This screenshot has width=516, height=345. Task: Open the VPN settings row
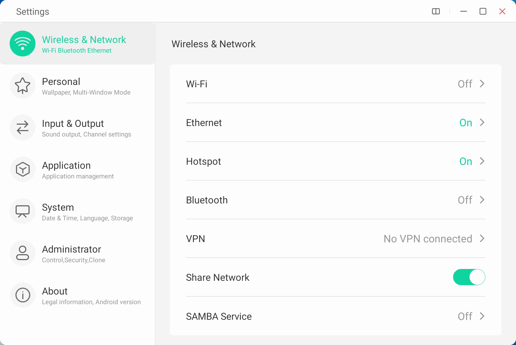coord(335,239)
